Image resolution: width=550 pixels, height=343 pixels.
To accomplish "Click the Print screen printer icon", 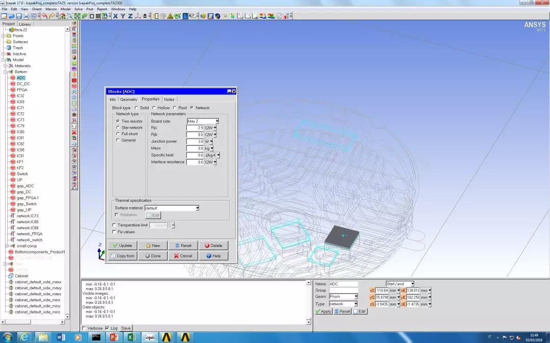I will (26, 16).
